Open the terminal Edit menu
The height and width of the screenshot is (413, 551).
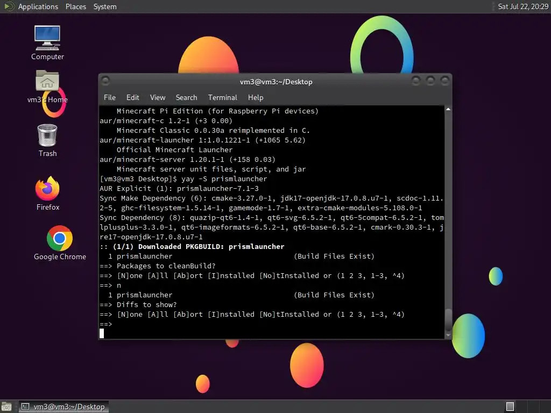[132, 98]
